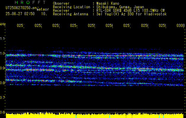Click the 0.7 kHz frequency label
This screenshot has height=118, width=186.
pyautogui.click(x=2, y=98)
